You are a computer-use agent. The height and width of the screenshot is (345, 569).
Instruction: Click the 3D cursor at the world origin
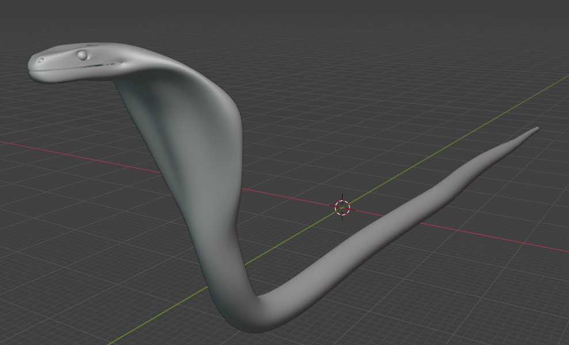click(x=342, y=208)
